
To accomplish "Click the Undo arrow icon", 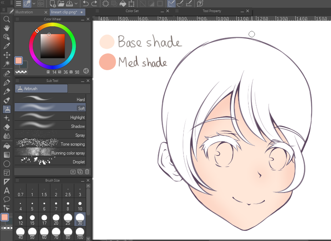I will (86, 4).
